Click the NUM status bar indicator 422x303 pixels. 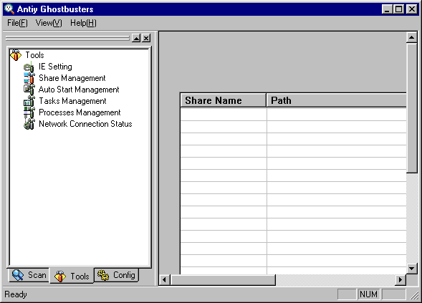pyautogui.click(x=368, y=294)
